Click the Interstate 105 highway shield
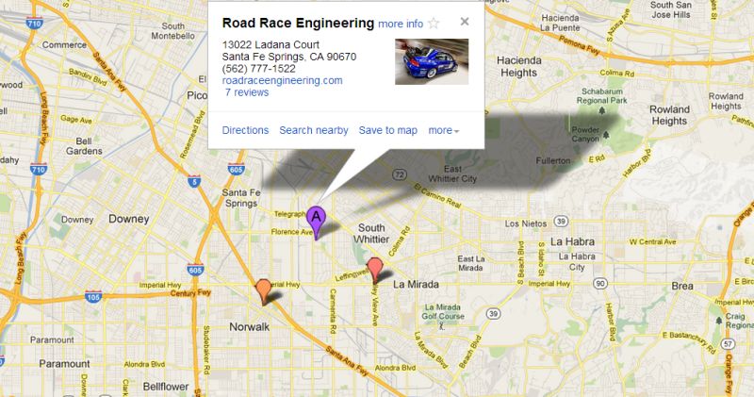 click(x=93, y=297)
